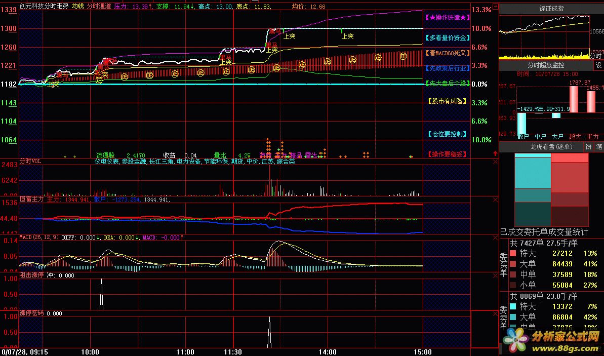
Task: Click the 支撑: 11.94 value
Action: tap(175, 6)
